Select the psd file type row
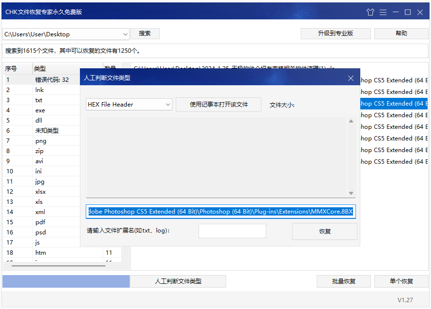Image resolution: width=431 pixels, height=309 pixels. click(x=40, y=232)
